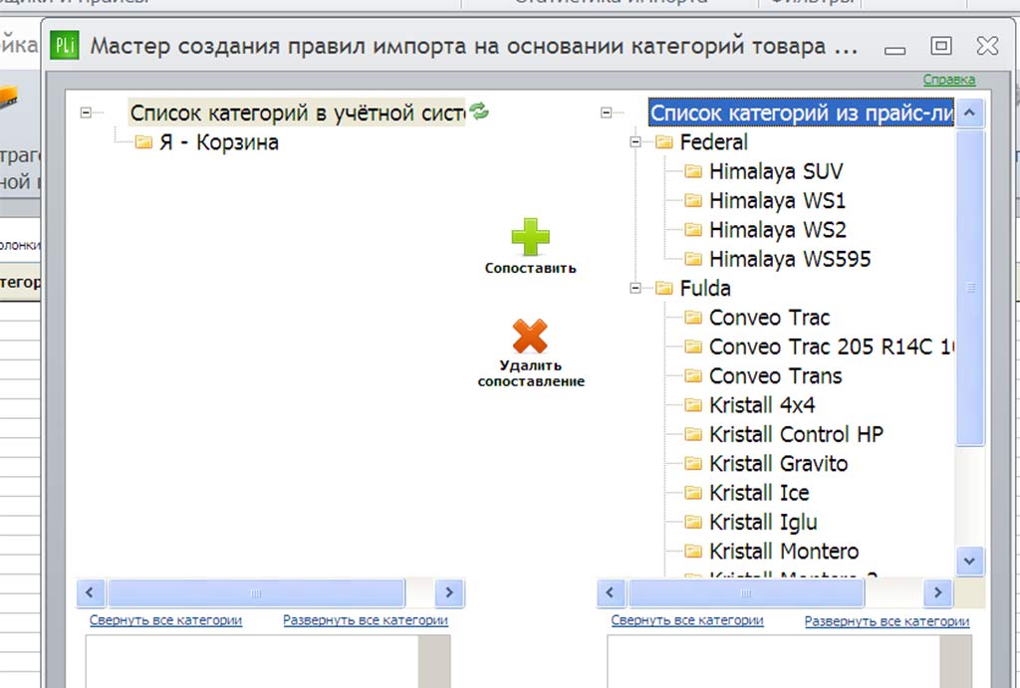Select the Kristall Control HP category
Image resolution: width=1020 pixels, height=688 pixels.
coord(796,434)
